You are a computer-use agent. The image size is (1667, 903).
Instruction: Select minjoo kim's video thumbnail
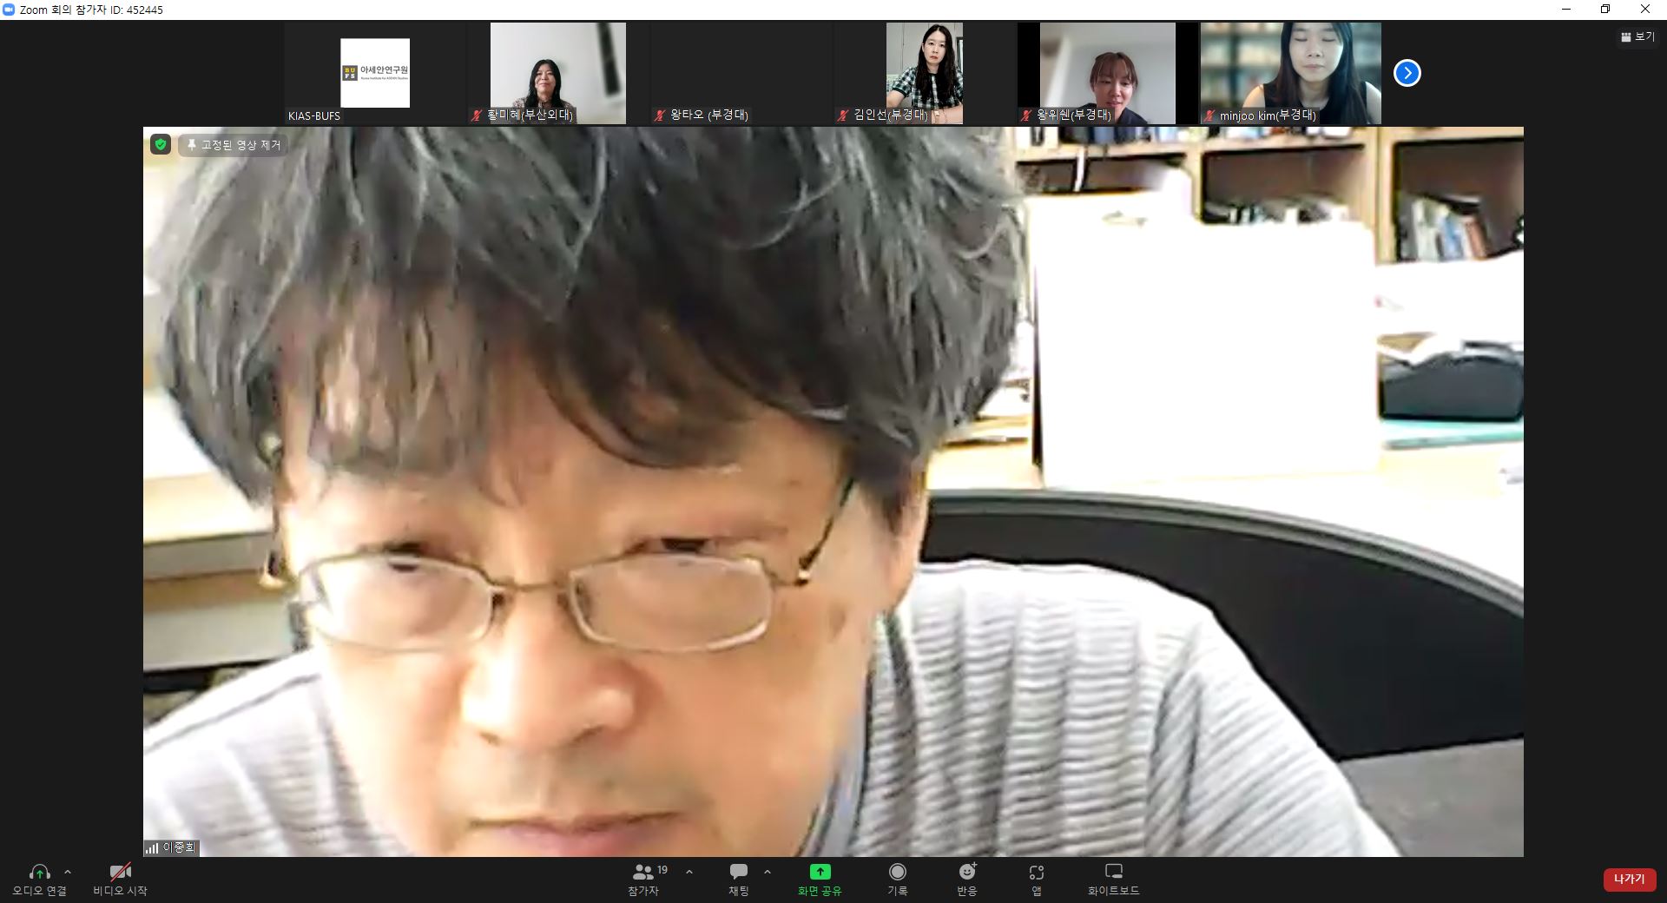pos(1290,73)
